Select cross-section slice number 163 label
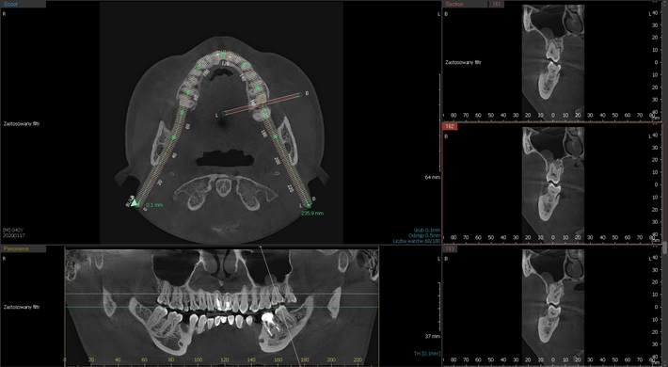The height and width of the screenshot is (367, 668). (450, 248)
